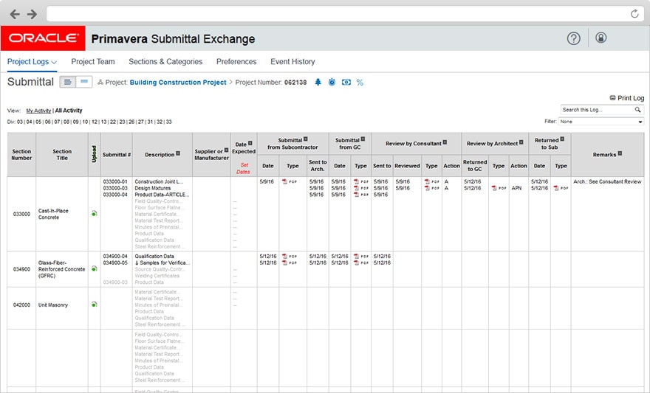Click the printer icon next to Print Log
Image resolution: width=650 pixels, height=393 pixels.
612,97
